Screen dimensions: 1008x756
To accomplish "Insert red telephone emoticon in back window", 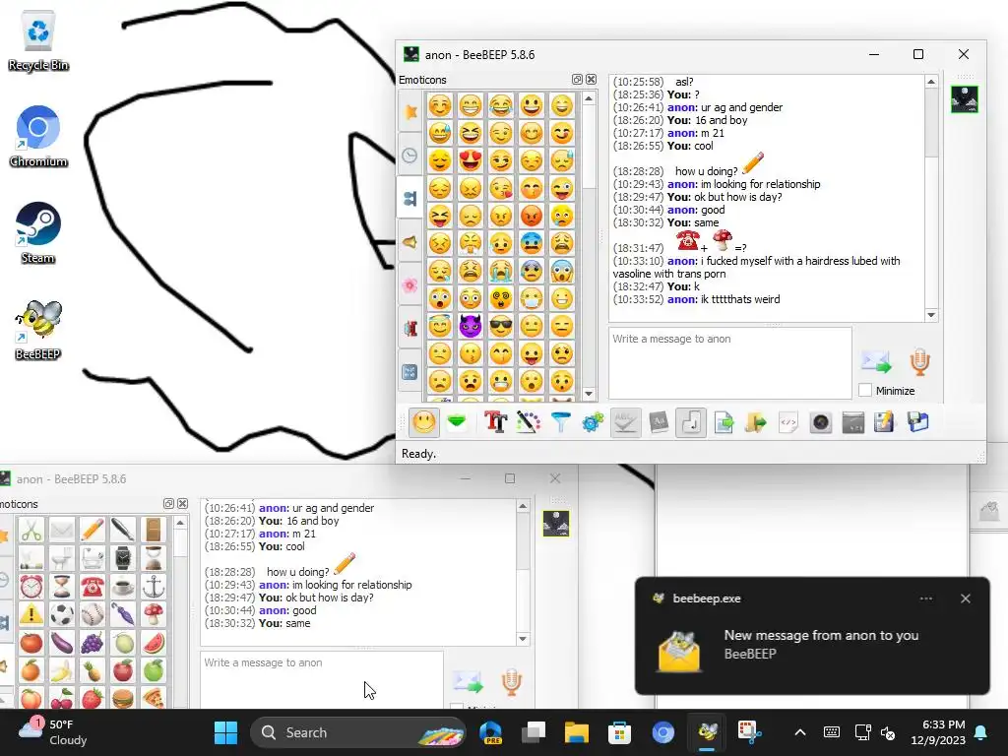I will click(92, 586).
